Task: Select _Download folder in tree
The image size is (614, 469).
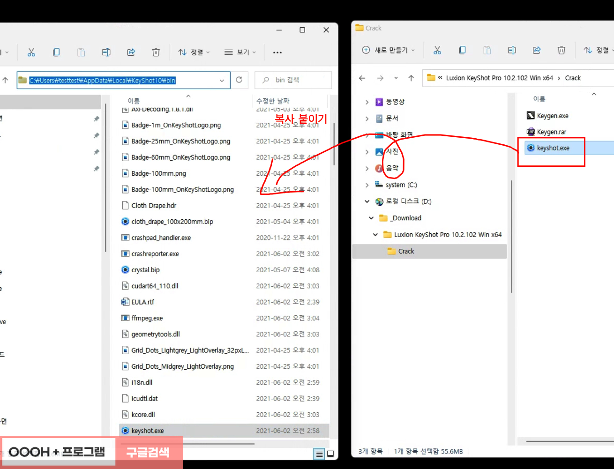Action: pyautogui.click(x=401, y=218)
